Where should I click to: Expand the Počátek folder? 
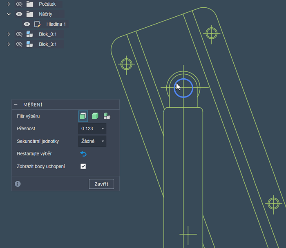(x=9, y=4)
